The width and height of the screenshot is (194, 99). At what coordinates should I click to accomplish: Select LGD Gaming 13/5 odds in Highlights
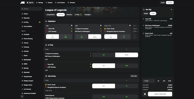tap(66, 37)
